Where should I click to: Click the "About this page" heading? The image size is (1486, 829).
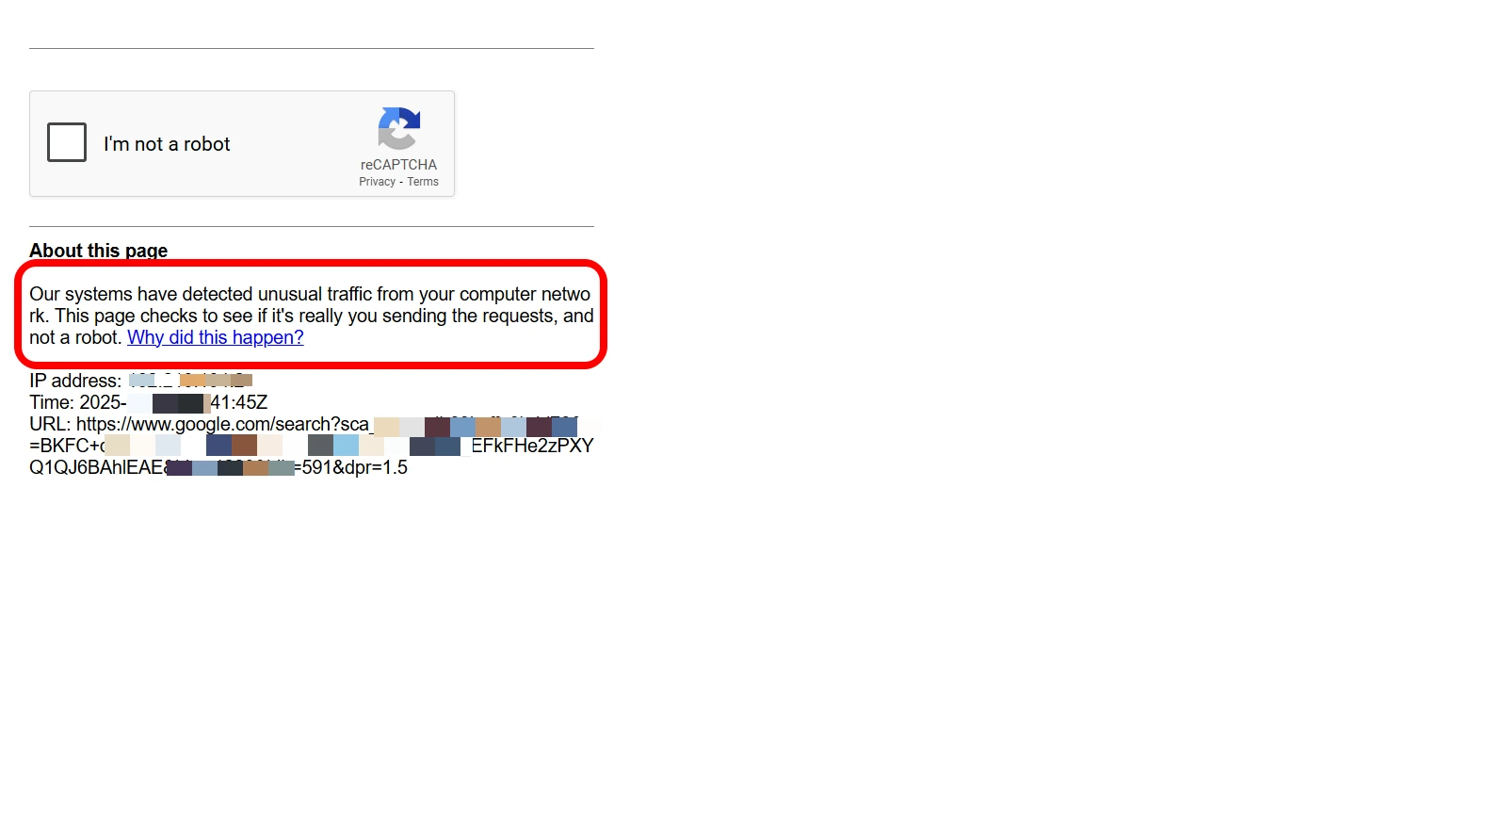tap(98, 251)
